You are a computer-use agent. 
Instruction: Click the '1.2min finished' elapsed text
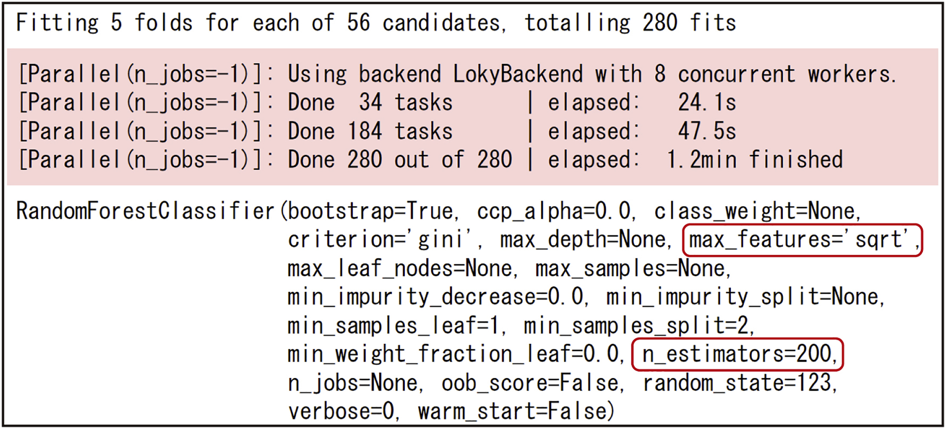tap(755, 160)
